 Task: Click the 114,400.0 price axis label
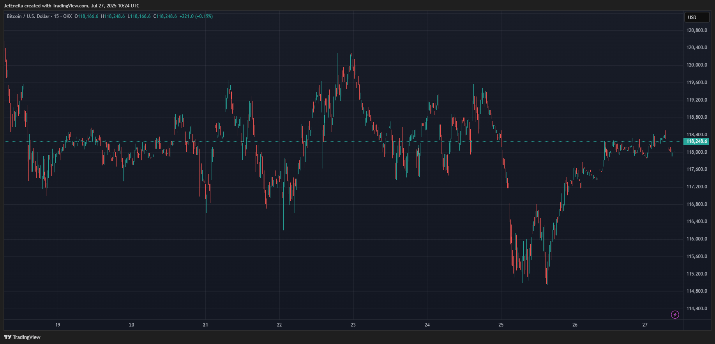pos(697,309)
